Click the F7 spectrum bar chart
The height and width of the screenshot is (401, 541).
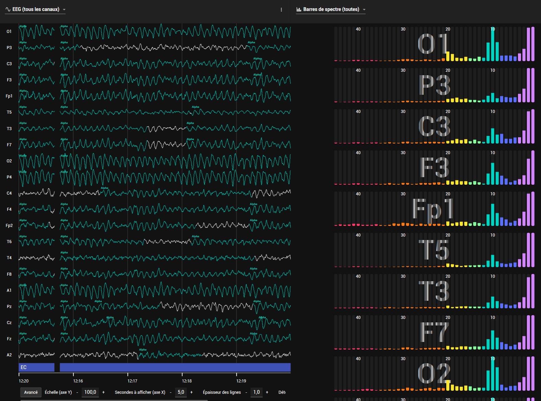[x=434, y=332]
